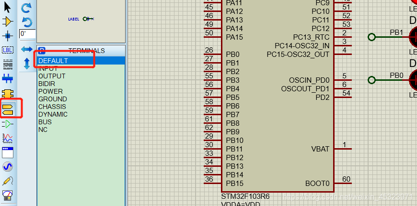
Task: Click the BOOT0 pin label
Action: click(x=317, y=184)
